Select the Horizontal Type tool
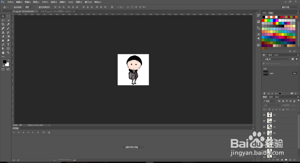Image resolution: width=300 pixels, height=163 pixels. coord(8,44)
